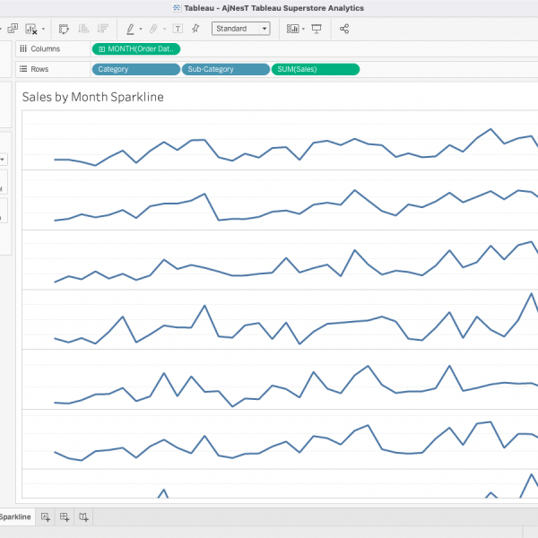Click the Group Members paperclip icon
Screen dimensions: 538x538
[x=153, y=29]
